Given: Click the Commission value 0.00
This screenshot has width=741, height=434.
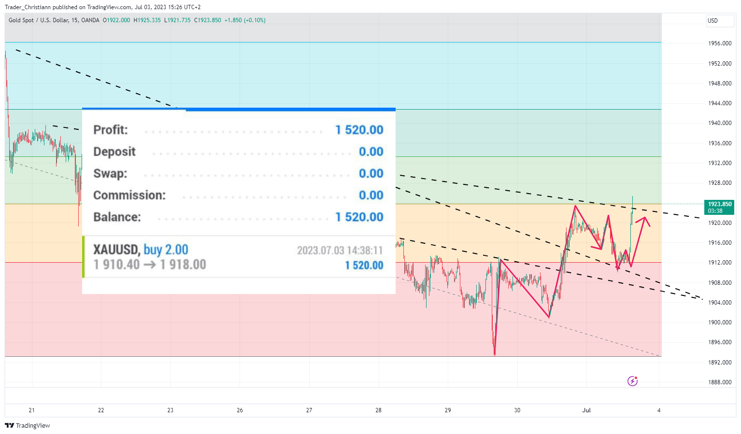Looking at the screenshot, I should tap(371, 195).
